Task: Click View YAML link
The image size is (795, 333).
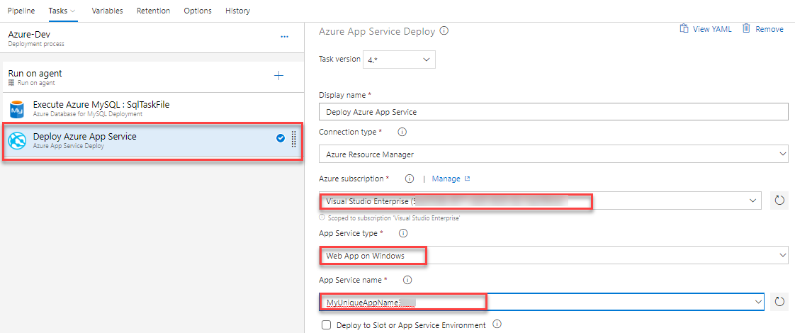Action: 712,29
